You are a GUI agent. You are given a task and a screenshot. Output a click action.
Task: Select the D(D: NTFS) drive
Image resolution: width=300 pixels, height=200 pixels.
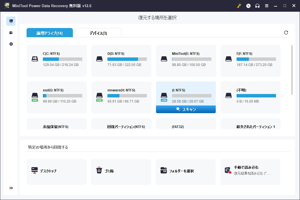[x=121, y=61]
